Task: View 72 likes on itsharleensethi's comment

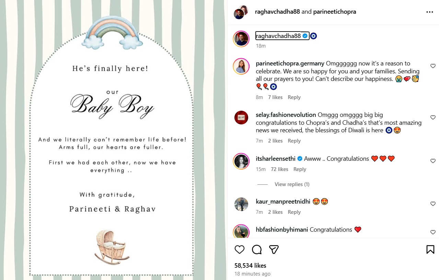Action: point(279,169)
